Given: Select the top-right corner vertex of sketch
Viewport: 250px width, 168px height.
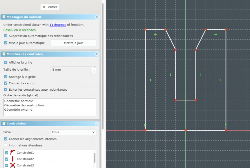Looking at the screenshot, I should click(226, 29).
